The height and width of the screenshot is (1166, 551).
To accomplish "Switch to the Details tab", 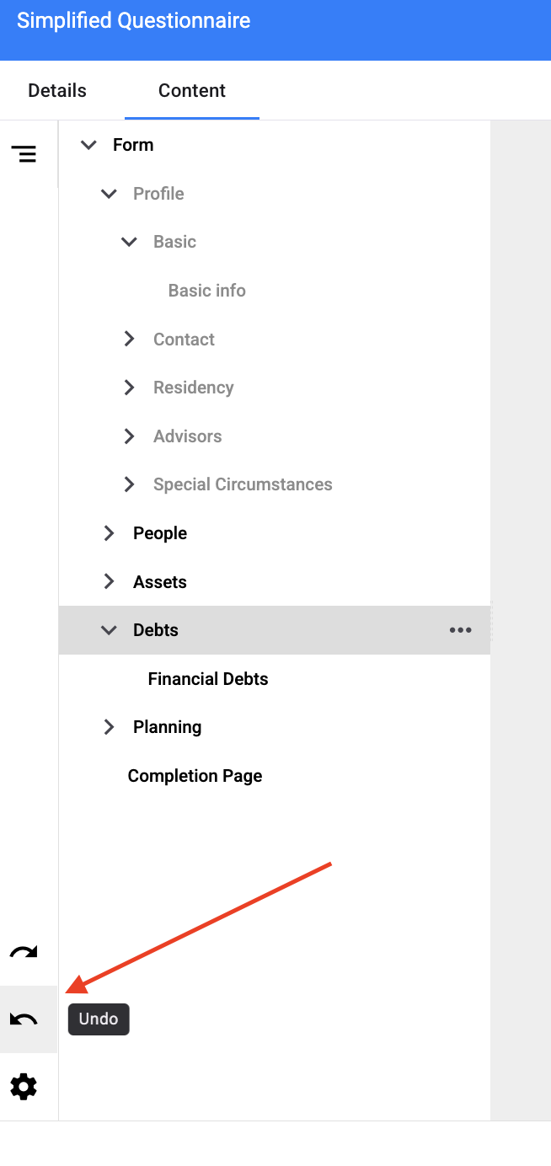I will coord(57,90).
